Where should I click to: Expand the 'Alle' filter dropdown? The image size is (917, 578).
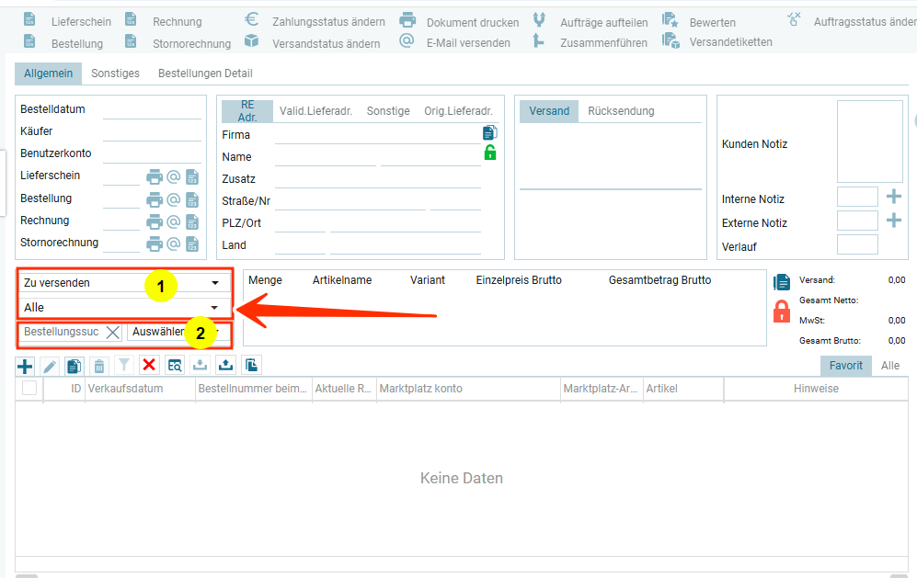coord(124,307)
